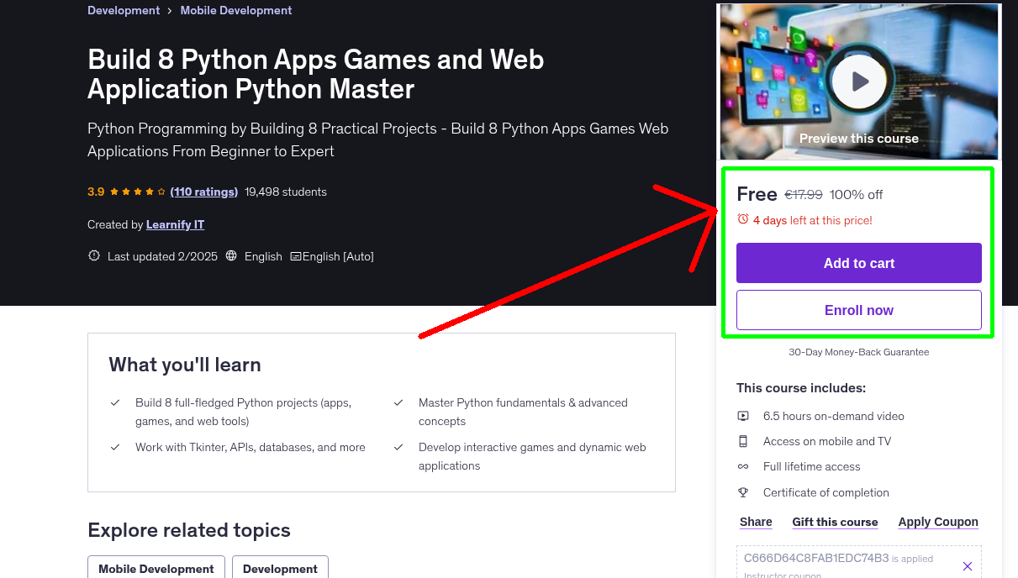Click the Share link
The height and width of the screenshot is (578, 1018).
756,522
